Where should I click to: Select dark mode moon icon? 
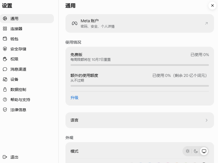point(196,151)
